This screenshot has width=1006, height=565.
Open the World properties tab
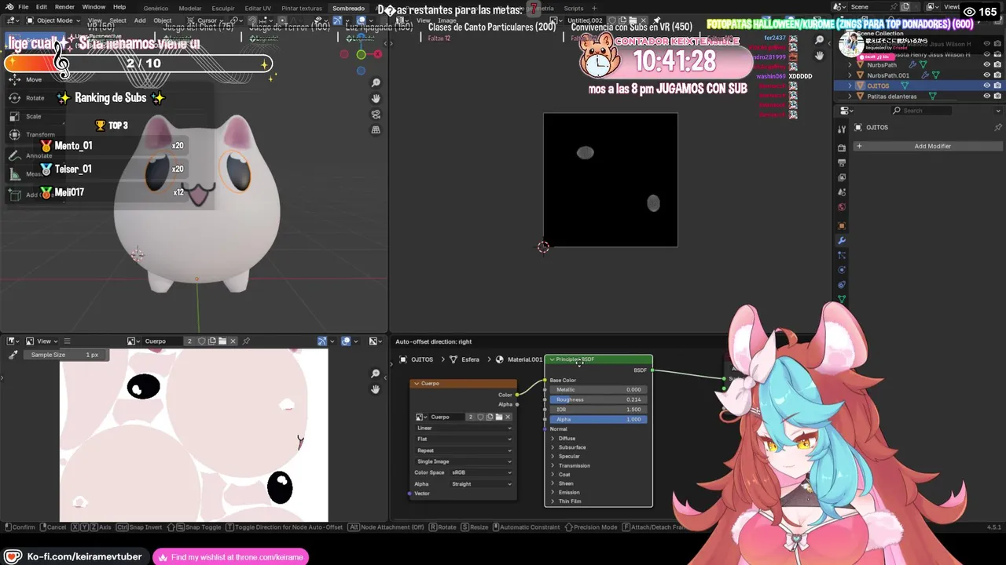(x=842, y=207)
